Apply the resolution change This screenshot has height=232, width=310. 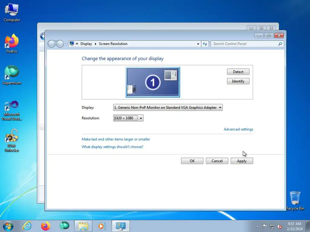coord(242,161)
